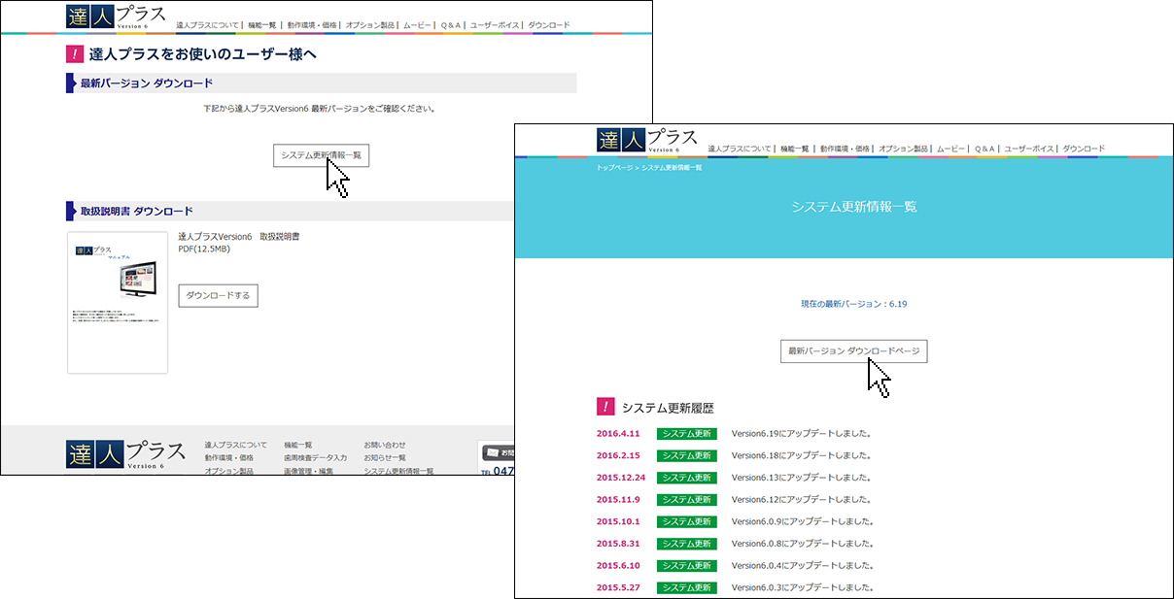Click Version6.0.9にアップデートしました entry

[803, 521]
